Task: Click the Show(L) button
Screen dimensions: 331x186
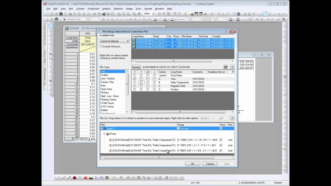Action: click(x=136, y=67)
